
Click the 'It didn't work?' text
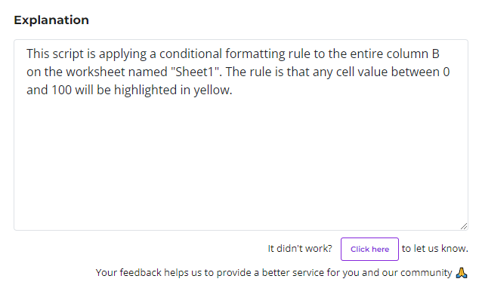pyautogui.click(x=300, y=249)
